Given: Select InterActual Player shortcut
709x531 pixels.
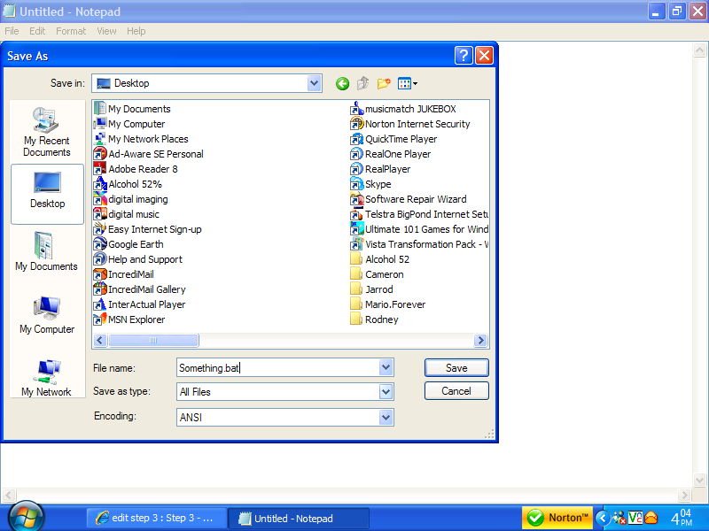Looking at the screenshot, I should (139, 304).
